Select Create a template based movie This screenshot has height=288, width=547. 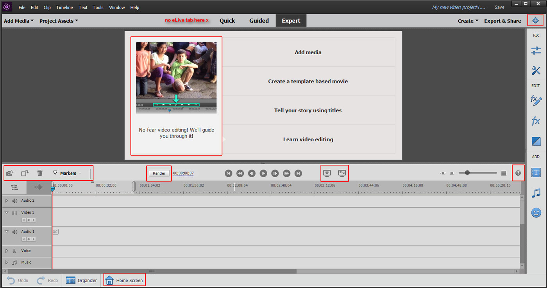308,81
